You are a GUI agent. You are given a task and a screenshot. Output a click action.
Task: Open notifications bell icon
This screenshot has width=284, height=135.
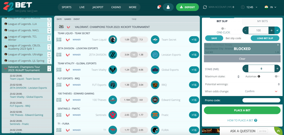159,7
